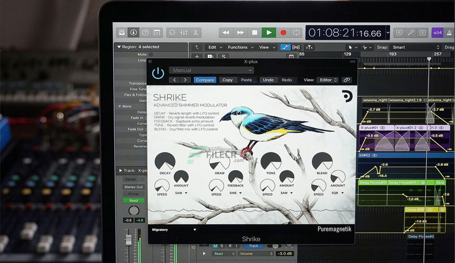This screenshot has width=455, height=263.
Task: Open the Snap Smart dropdown
Action: tap(415, 47)
